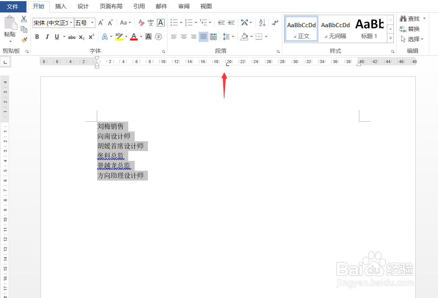Apply the 标题 1 style

(369, 29)
